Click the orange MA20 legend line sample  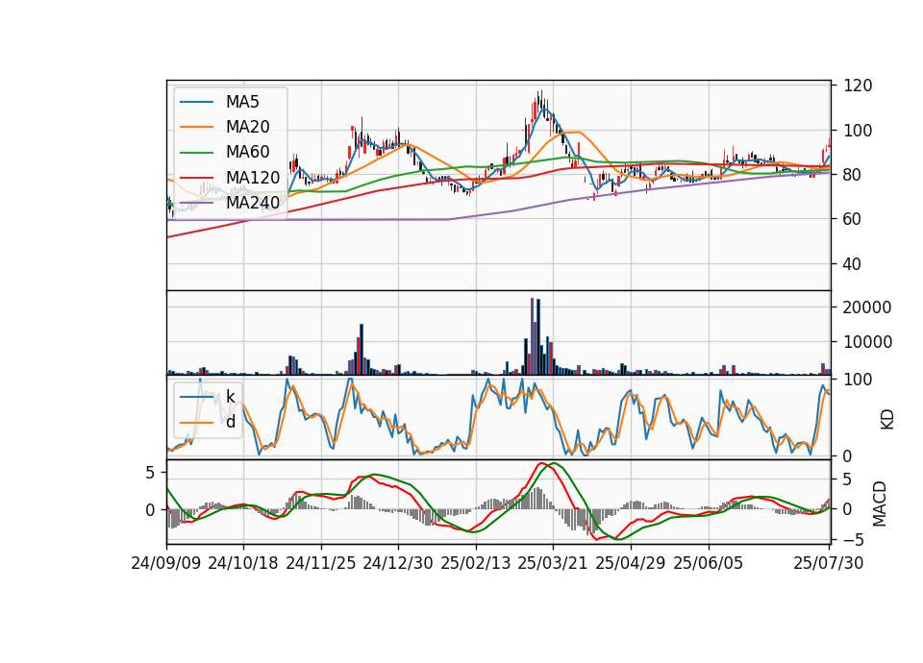[x=196, y=128]
